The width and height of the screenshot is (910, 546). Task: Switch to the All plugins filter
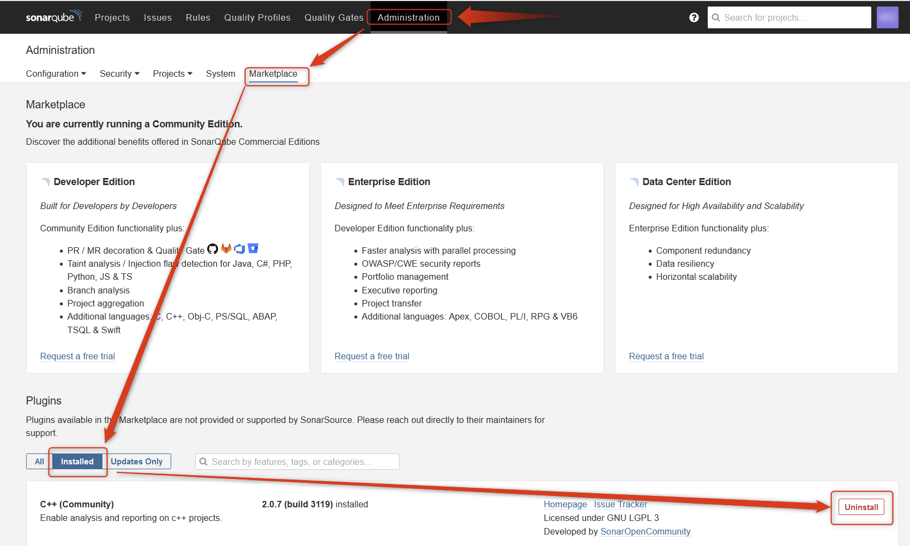coord(38,461)
